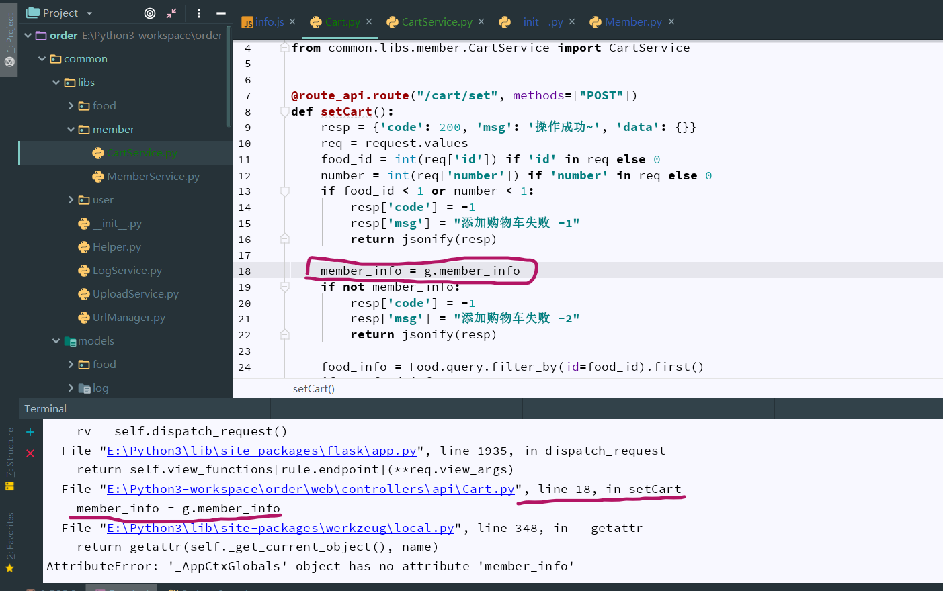Select the member folder label in the tree
Screen dimensions: 943x591
[x=114, y=129]
